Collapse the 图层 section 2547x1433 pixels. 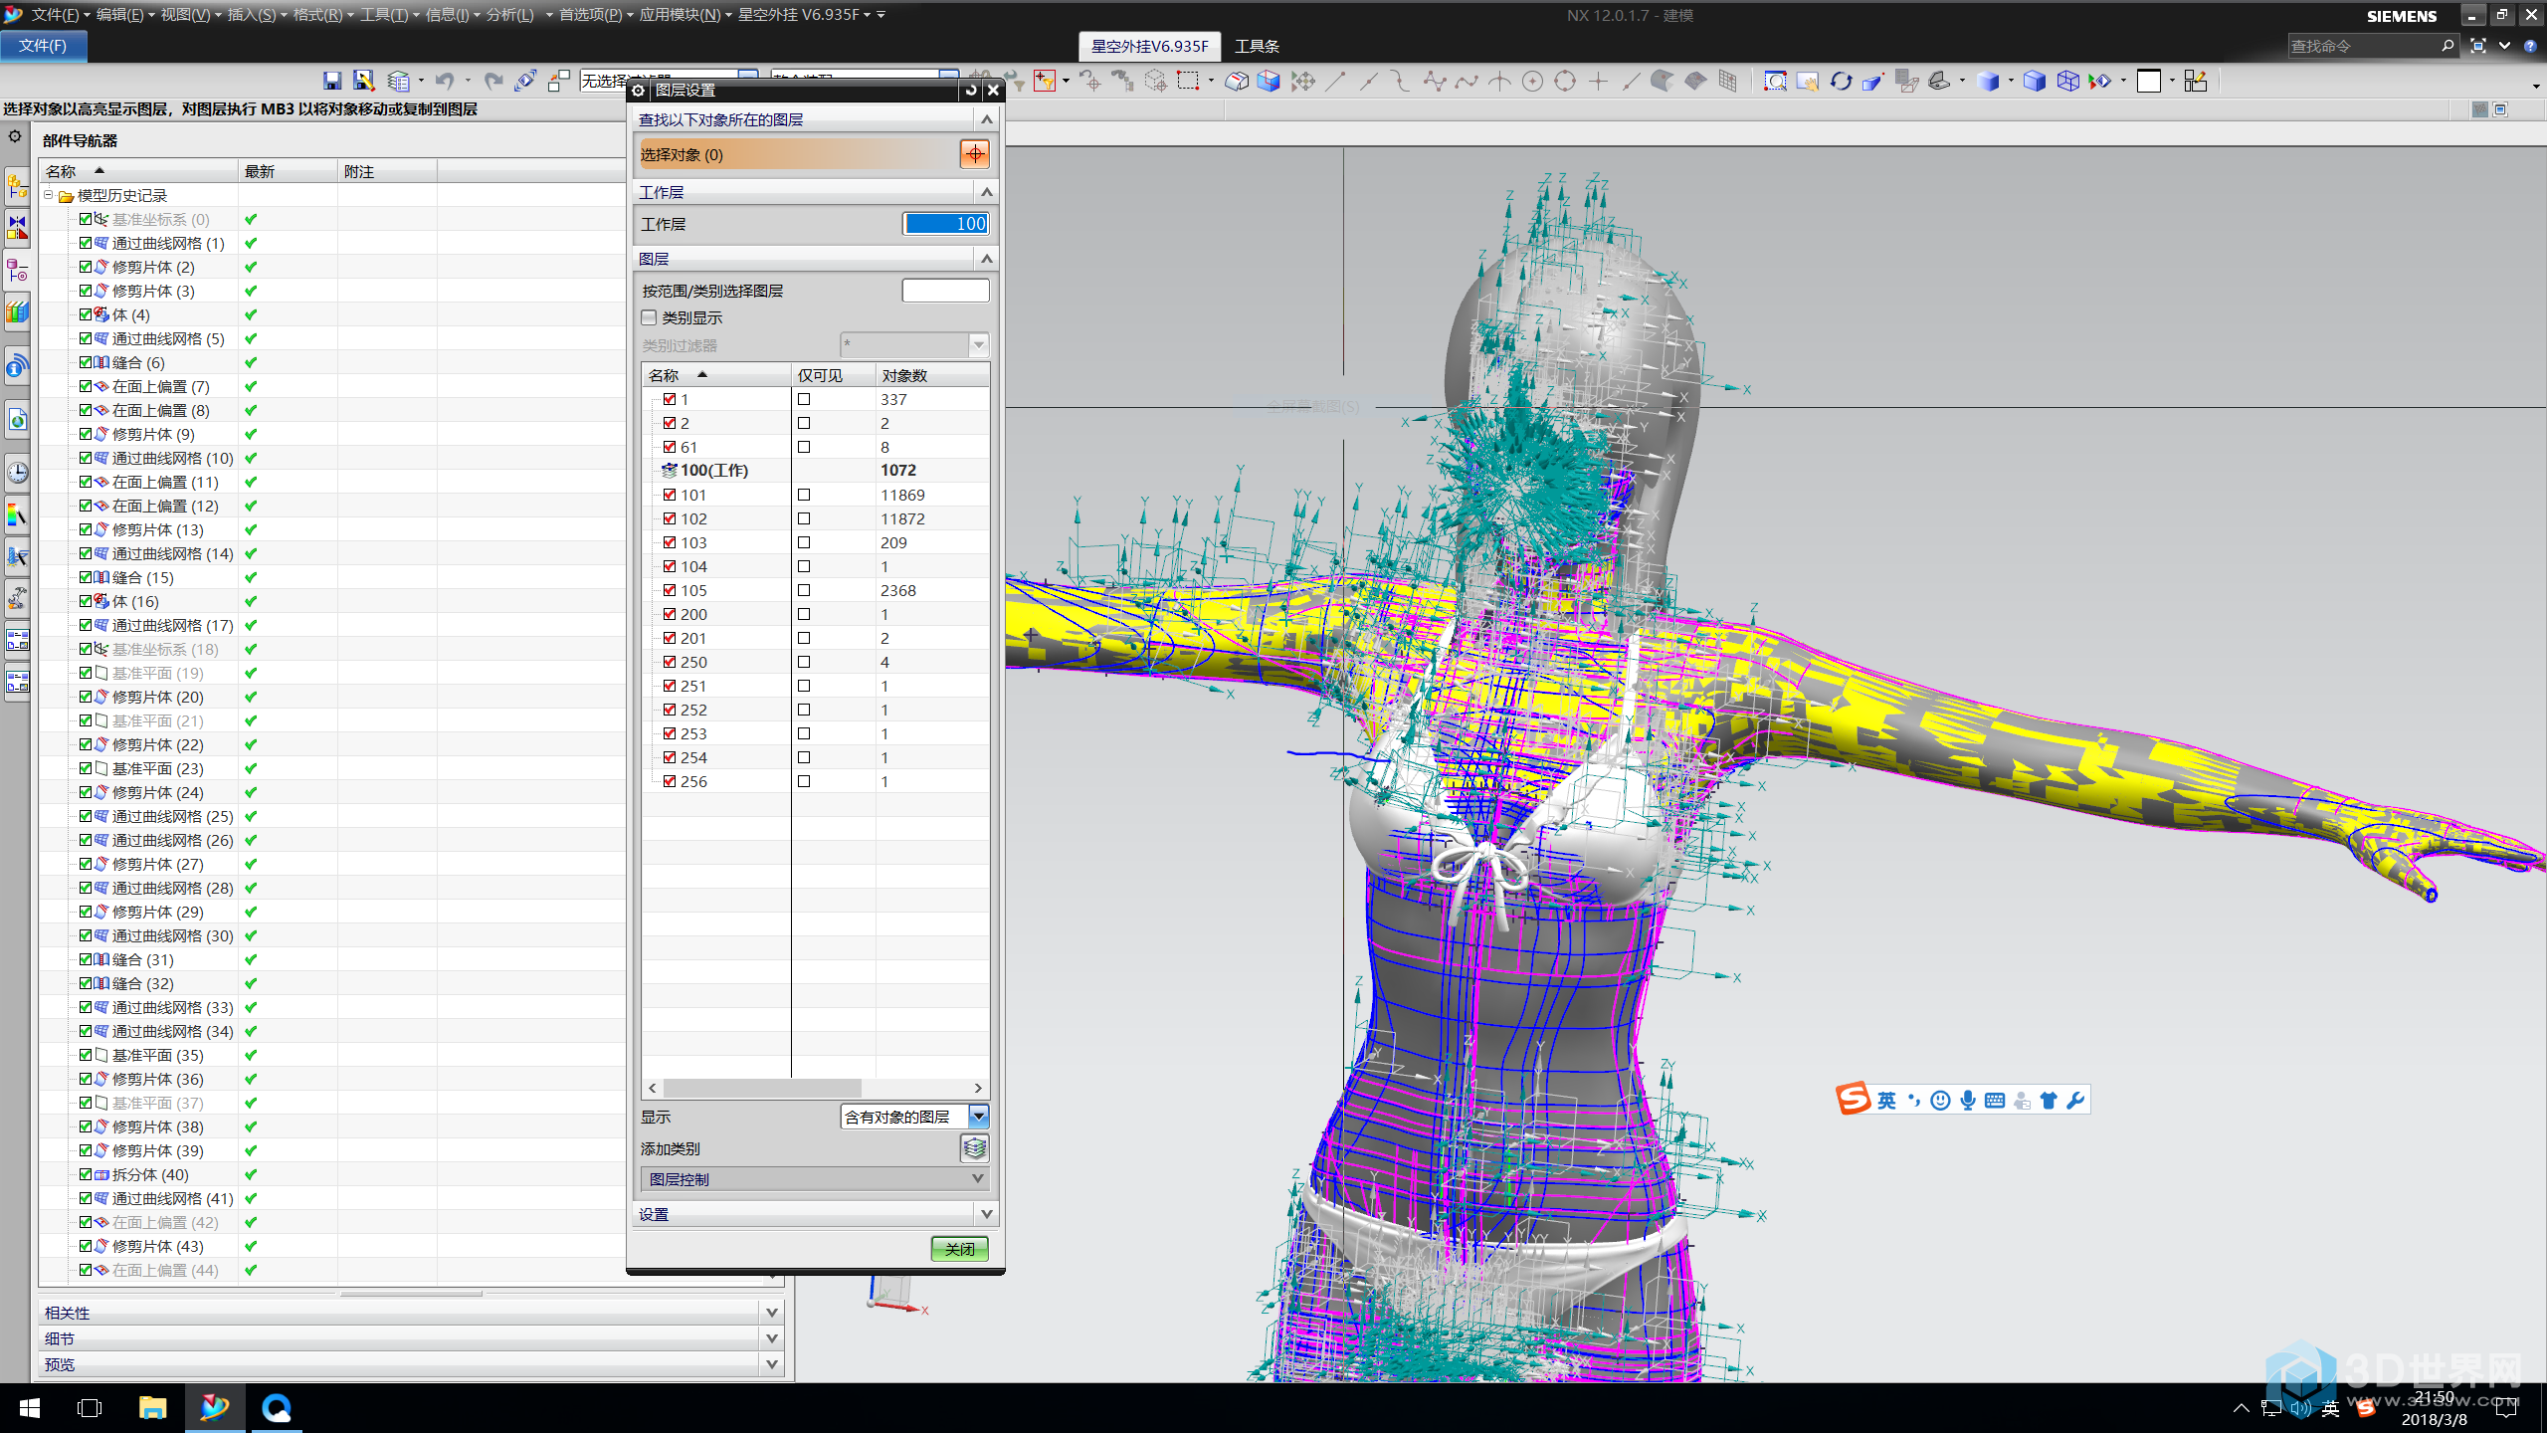click(x=987, y=259)
